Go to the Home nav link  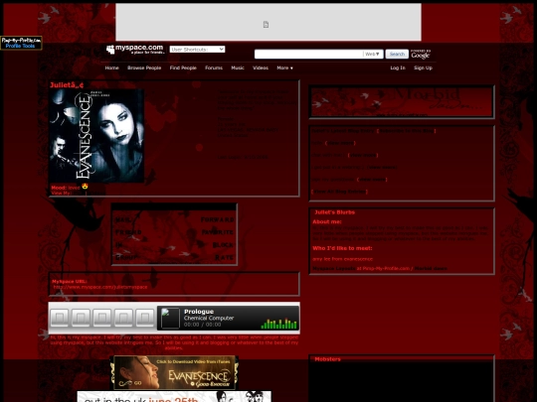tap(111, 68)
